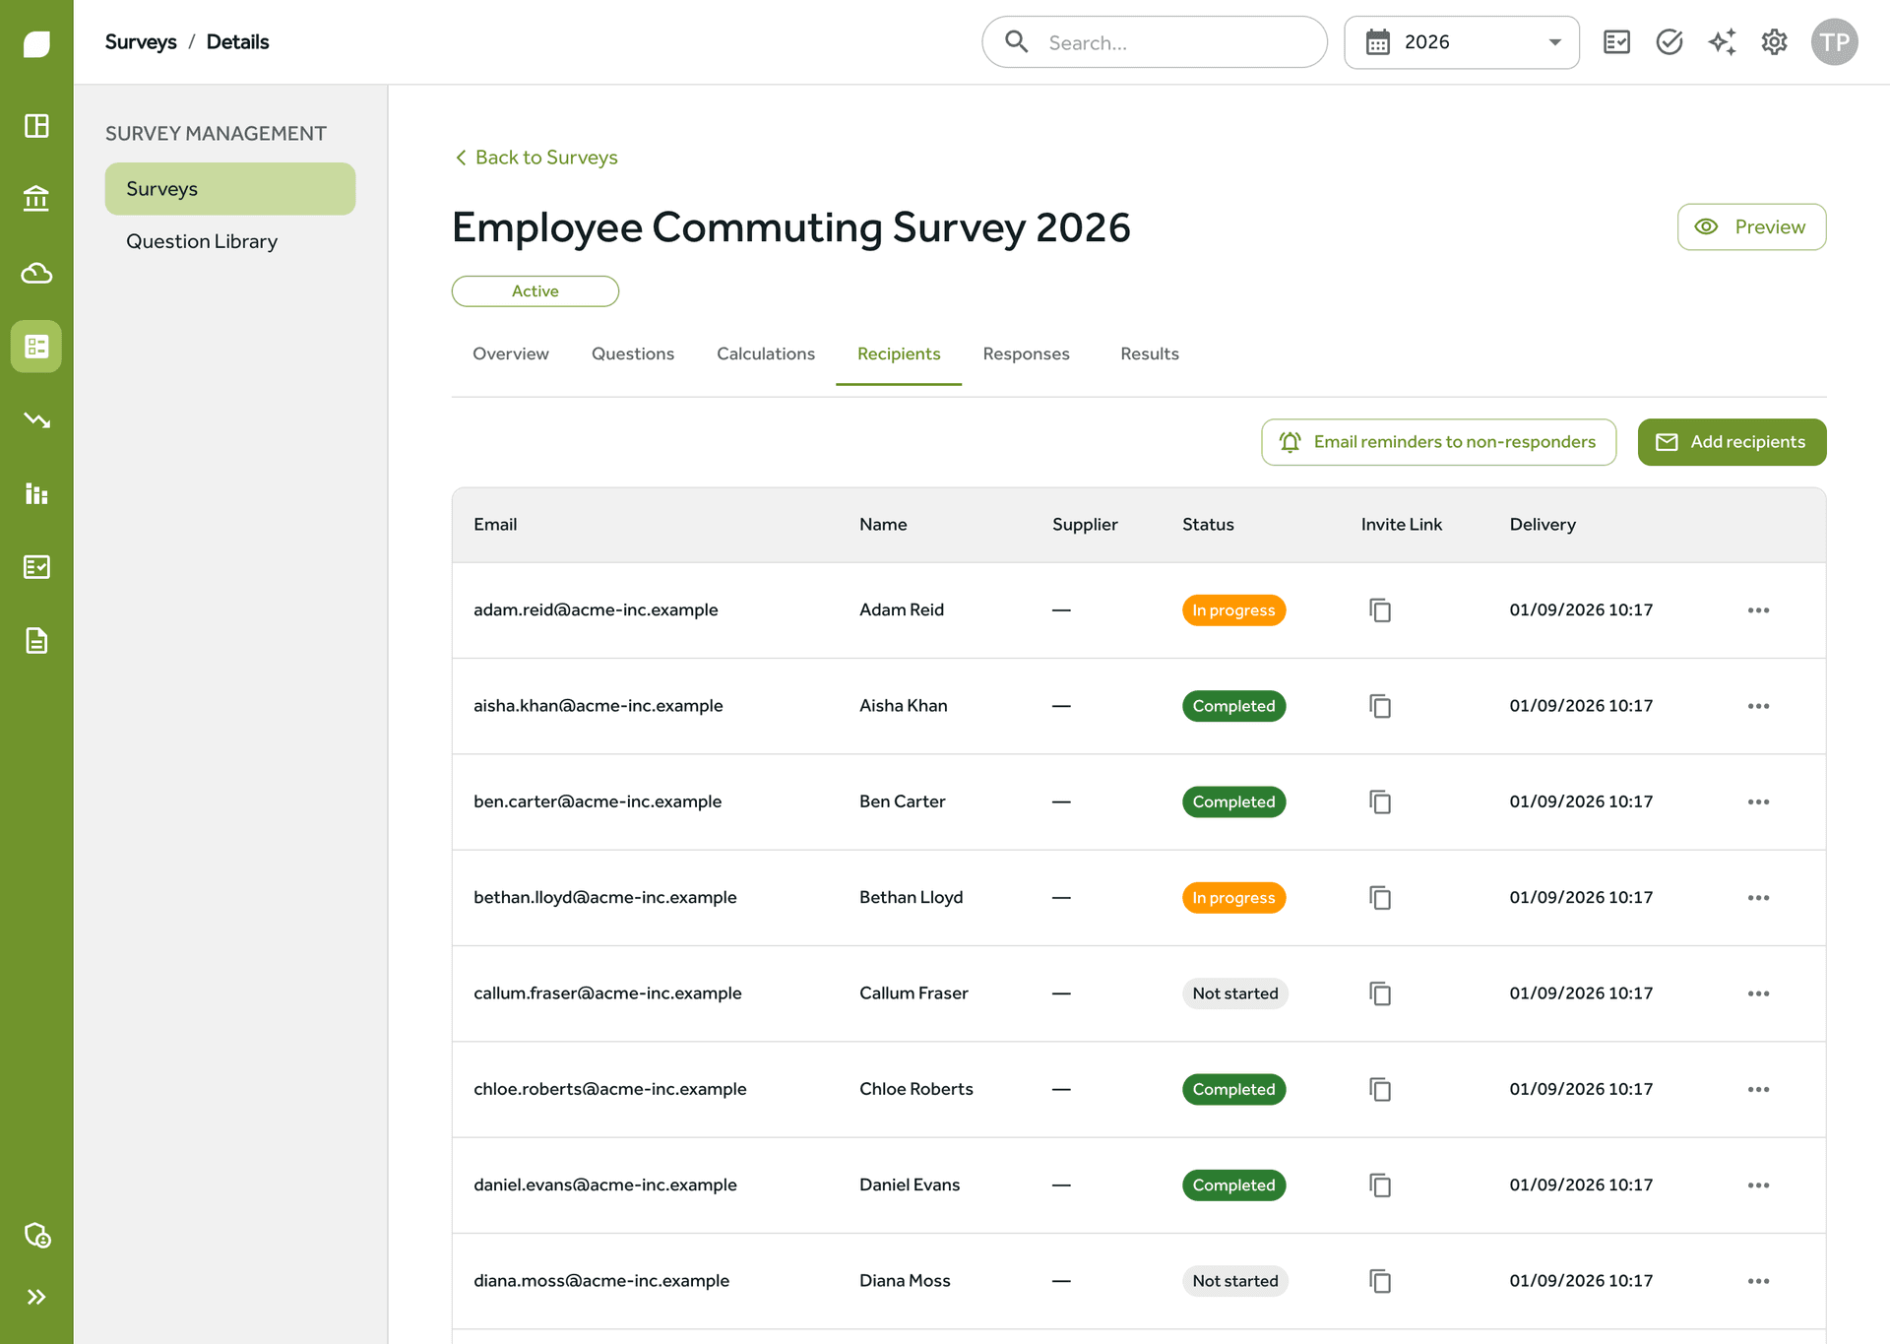Screen dimensions: 1890x1344
Task: Select Surveys in Survey Management menu
Action: click(x=229, y=189)
